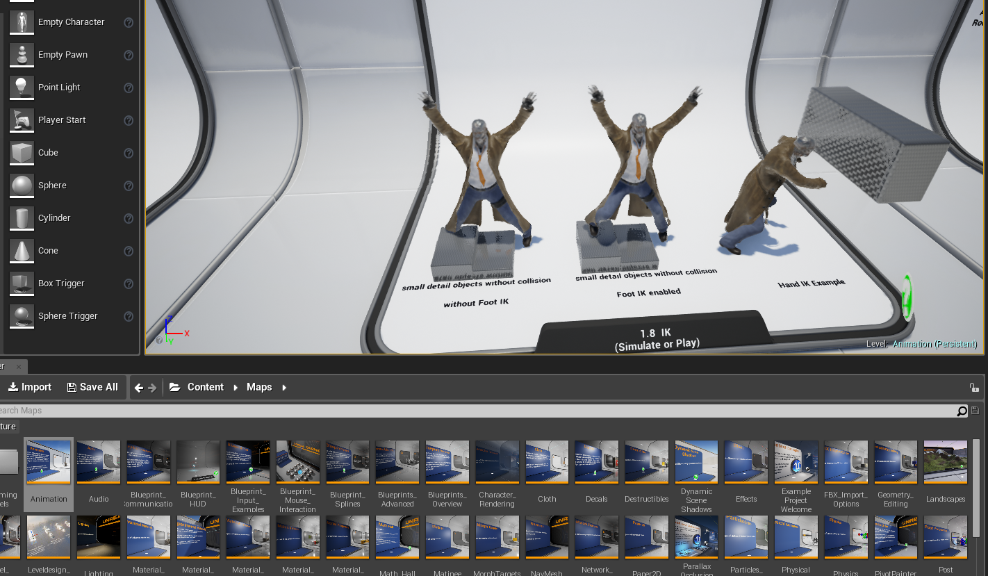Select the Cone primitive icon
The image size is (988, 576).
[x=22, y=251]
